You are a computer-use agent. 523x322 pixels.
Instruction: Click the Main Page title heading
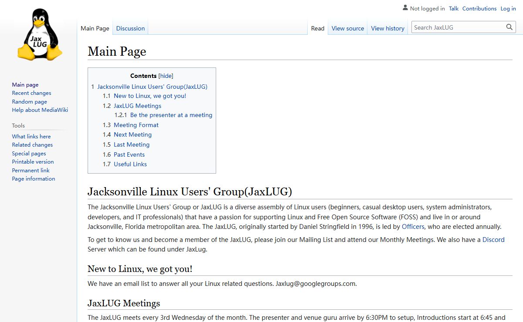coord(117,51)
